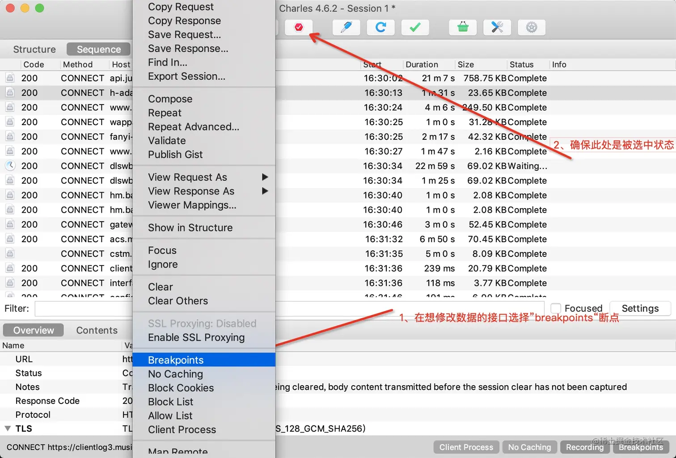Viewport: 676px width, 458px height.
Task: Toggle Breakpoints status bar button
Action: 641,447
